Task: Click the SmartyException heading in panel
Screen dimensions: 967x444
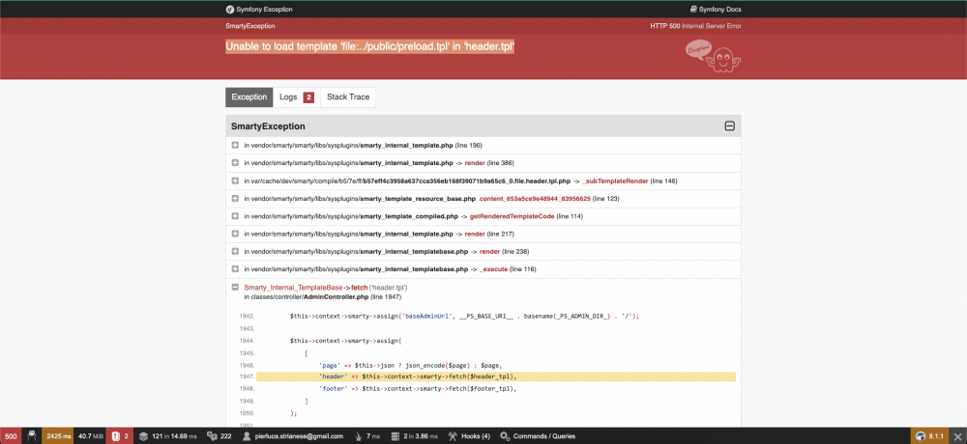Action: [x=268, y=126]
